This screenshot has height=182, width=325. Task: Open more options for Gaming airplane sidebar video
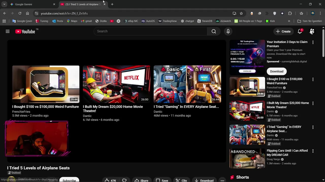pyautogui.click(x=313, y=127)
